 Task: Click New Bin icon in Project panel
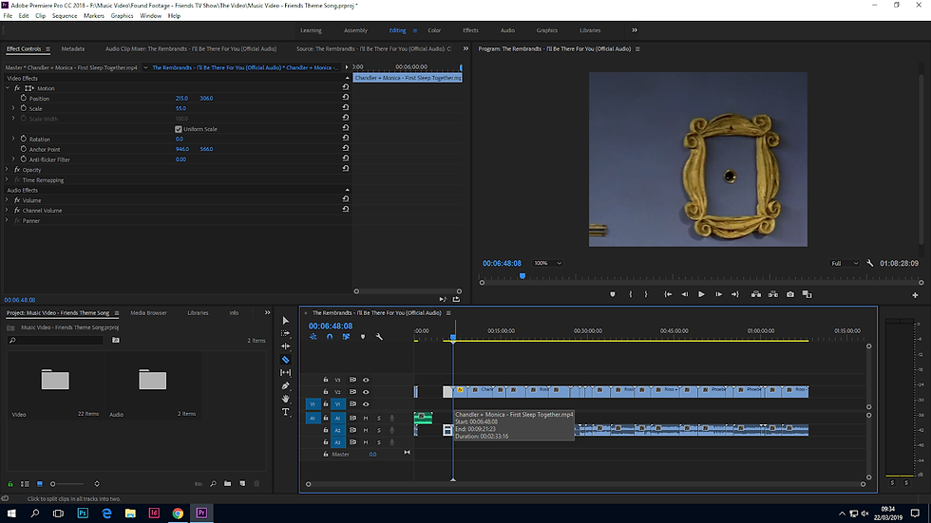(x=227, y=484)
